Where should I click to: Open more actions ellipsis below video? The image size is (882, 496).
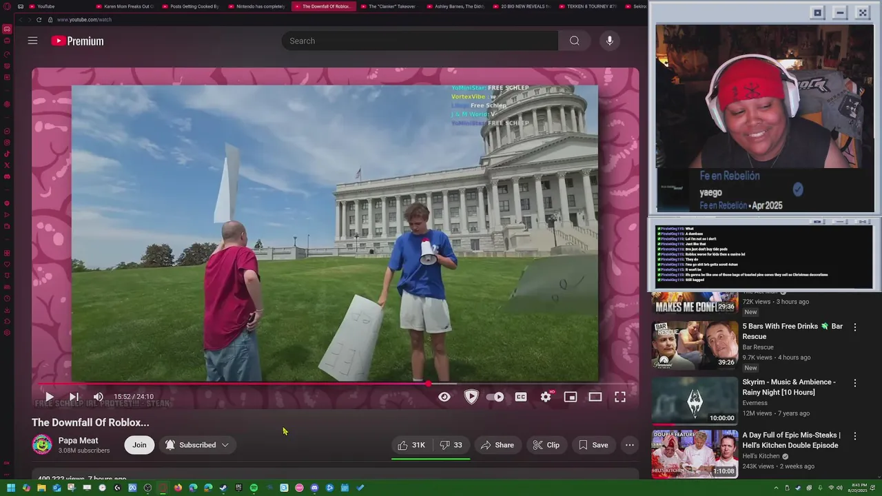630,445
